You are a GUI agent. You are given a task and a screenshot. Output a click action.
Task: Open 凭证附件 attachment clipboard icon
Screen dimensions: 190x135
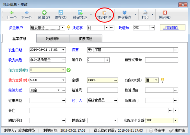(x=104, y=12)
